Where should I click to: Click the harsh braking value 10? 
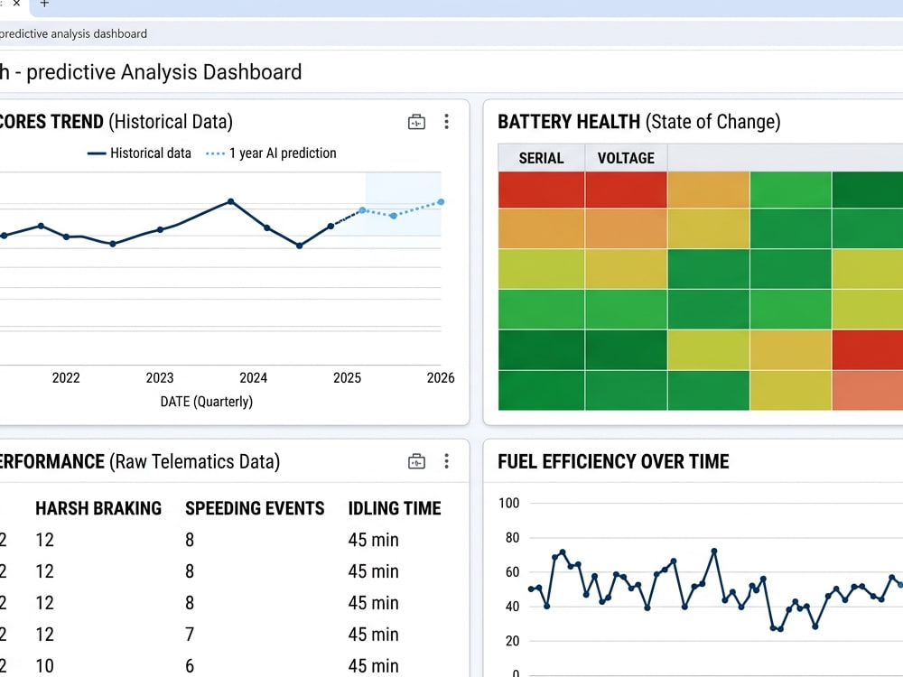pyautogui.click(x=44, y=666)
